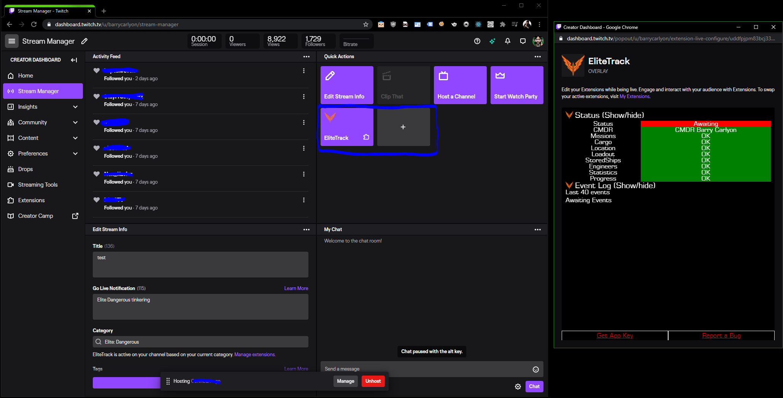Open Chrome three-dot menu
Viewport: 783px width, 398px height.
click(539, 24)
